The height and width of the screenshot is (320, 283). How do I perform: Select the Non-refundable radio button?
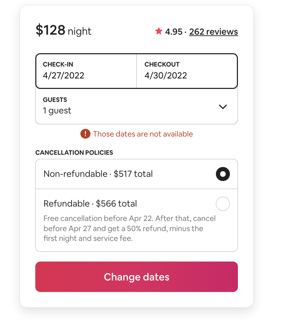[223, 174]
